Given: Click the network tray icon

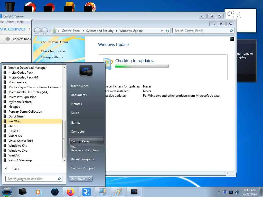Looking at the screenshot, I should click(231, 192).
